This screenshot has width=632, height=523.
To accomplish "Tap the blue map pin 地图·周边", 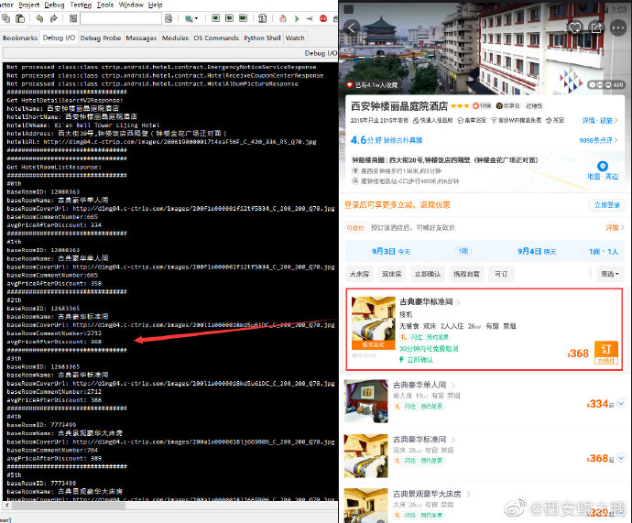I will 602,170.
